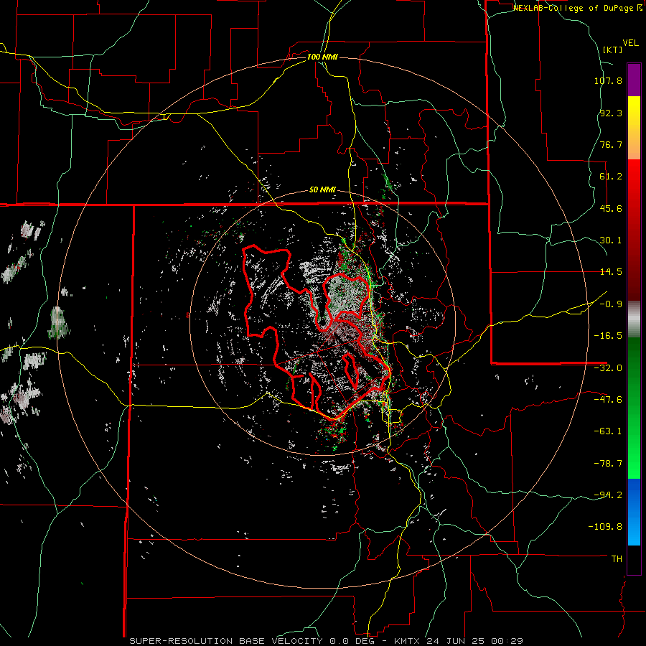Select the 45.6 scale value
The width and height of the screenshot is (646, 646).
point(611,208)
